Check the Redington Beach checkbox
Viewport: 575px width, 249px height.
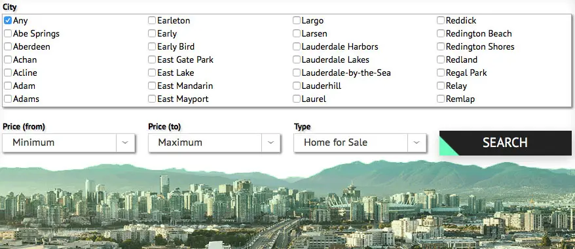point(440,34)
